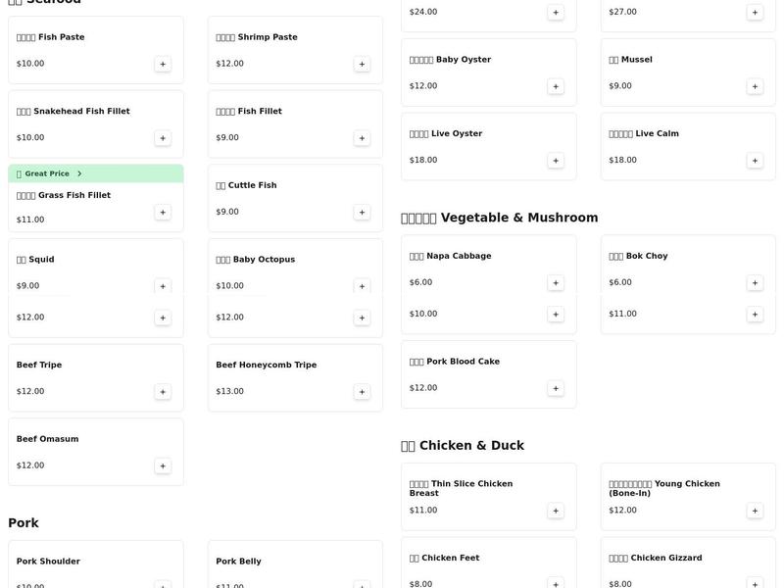Viewport: 784px width, 588px height.
Task: Add Pork Belly to the order
Action: [360, 585]
